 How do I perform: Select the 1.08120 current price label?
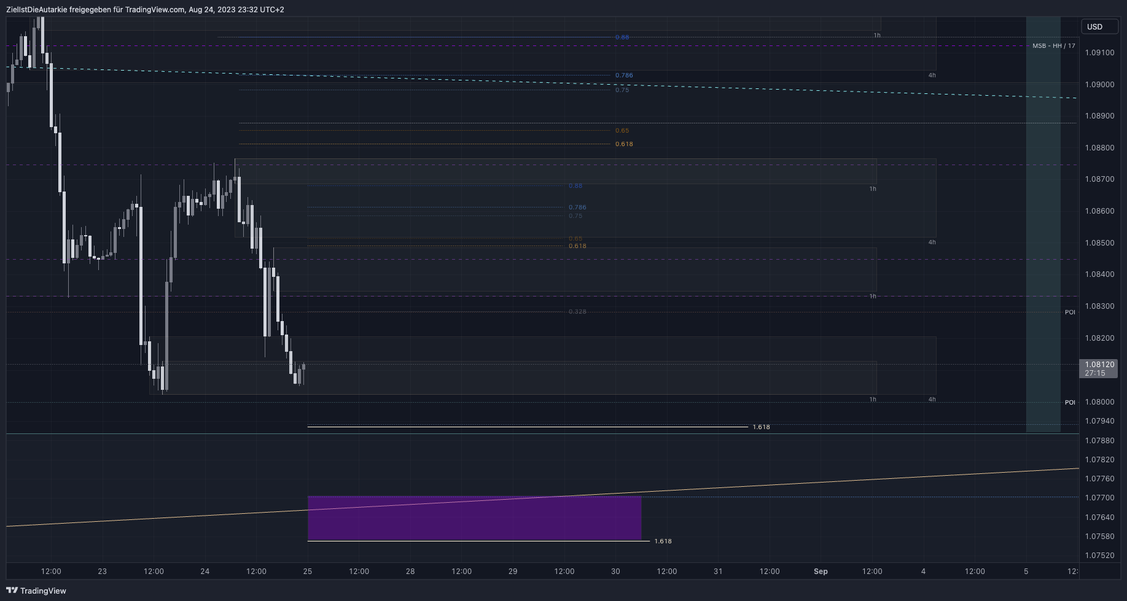click(x=1099, y=364)
